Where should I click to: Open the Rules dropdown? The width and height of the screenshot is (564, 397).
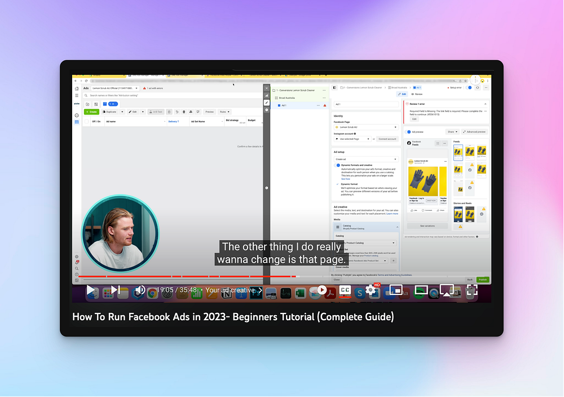[225, 112]
